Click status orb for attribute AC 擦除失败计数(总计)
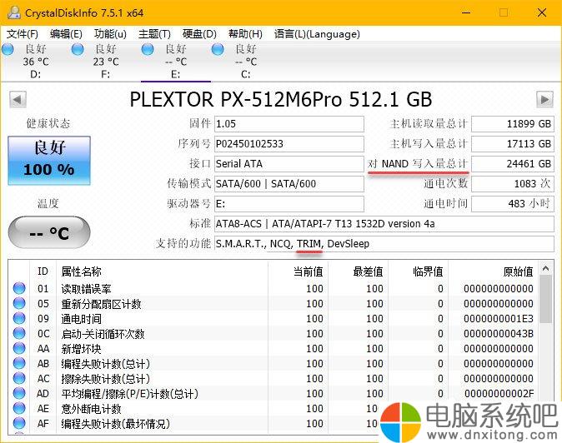The image size is (562, 443). pyautogui.click(x=19, y=378)
